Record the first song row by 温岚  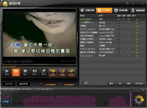coord(124,19)
